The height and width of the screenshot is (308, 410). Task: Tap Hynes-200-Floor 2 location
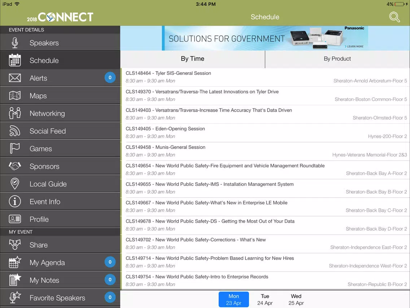pos(387,136)
